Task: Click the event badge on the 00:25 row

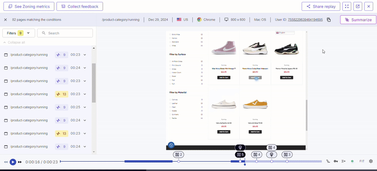Action: pyautogui.click(x=62, y=107)
